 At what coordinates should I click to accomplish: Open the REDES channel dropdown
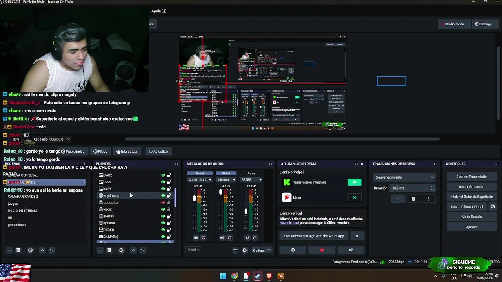(251, 180)
